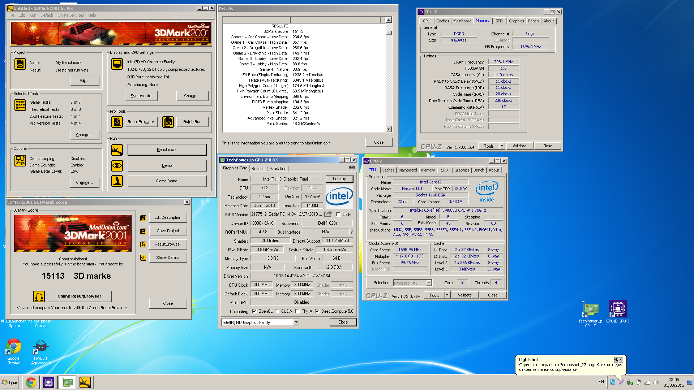
Task: Click the Selected Tests checklist icon
Action: coord(20,105)
